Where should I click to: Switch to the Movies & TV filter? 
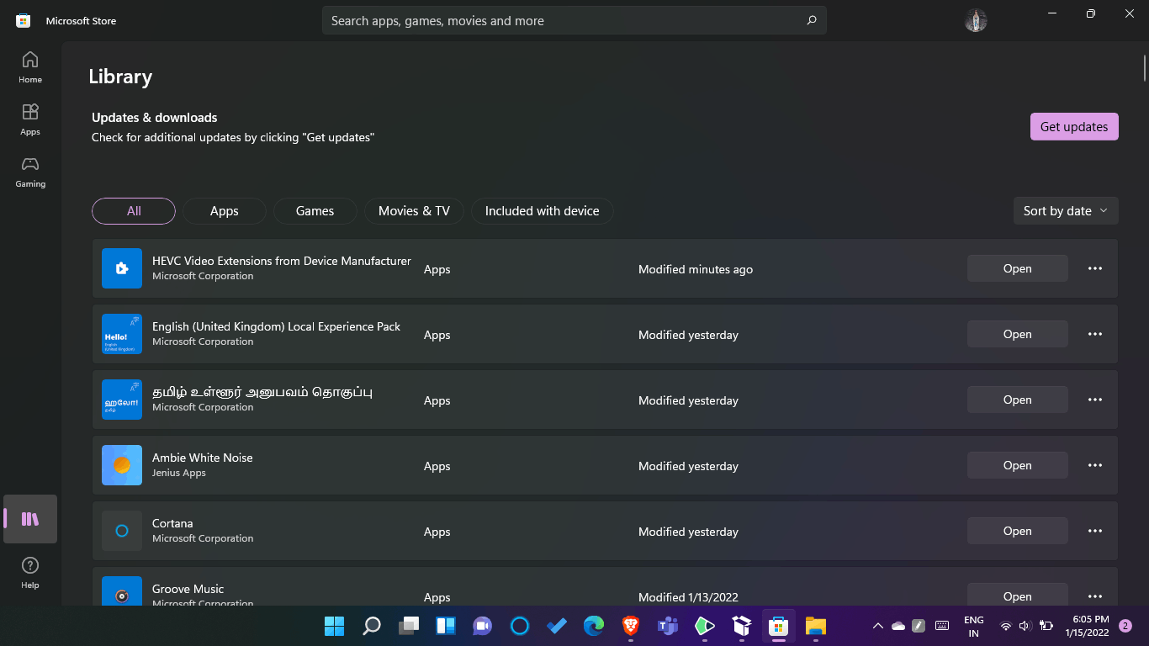[x=414, y=211]
